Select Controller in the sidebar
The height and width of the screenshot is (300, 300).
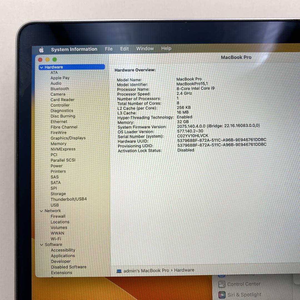pos(60,105)
